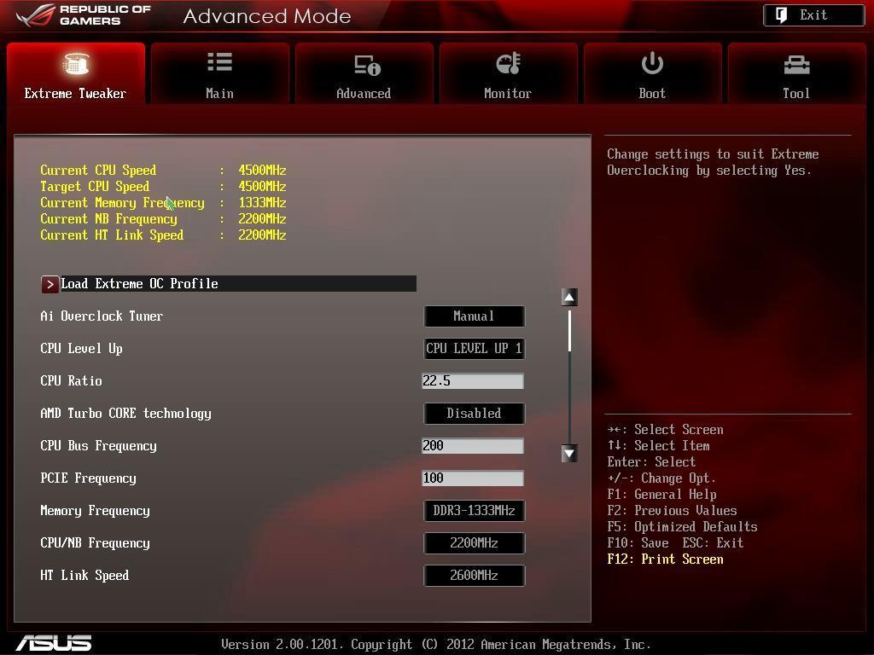Click the ASUS logo
Image resolution: width=874 pixels, height=655 pixels.
click(54, 643)
